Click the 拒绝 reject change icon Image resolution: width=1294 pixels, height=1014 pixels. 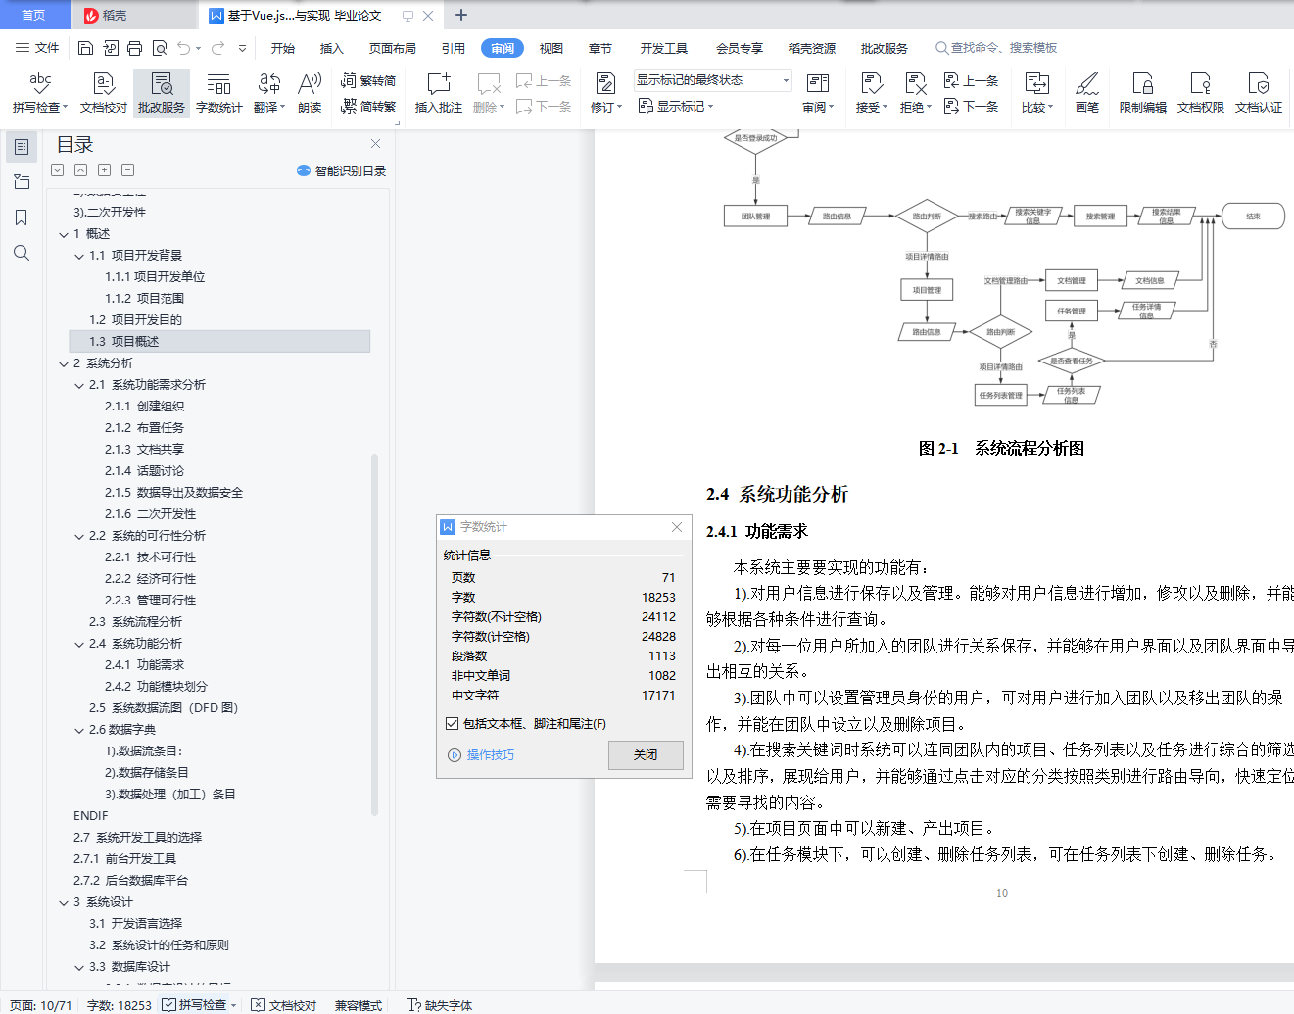(x=915, y=84)
